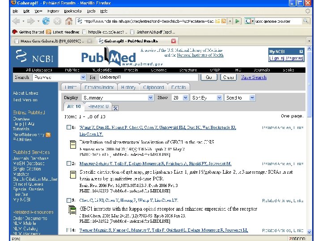Open abstract icon for real-time PCR article

point(73,175)
